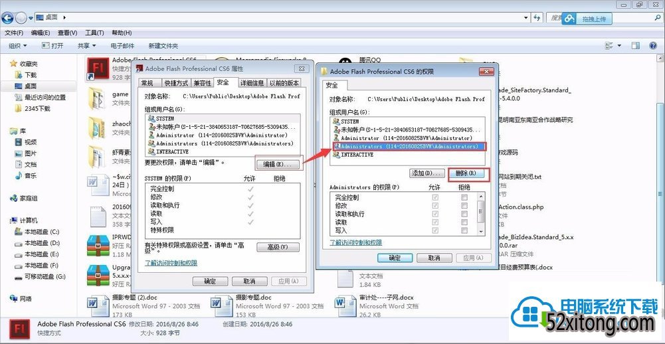Viewport: 665px width, 344px height.
Task: Click the 编辑(E)... button in properties dialog
Action: pos(278,163)
